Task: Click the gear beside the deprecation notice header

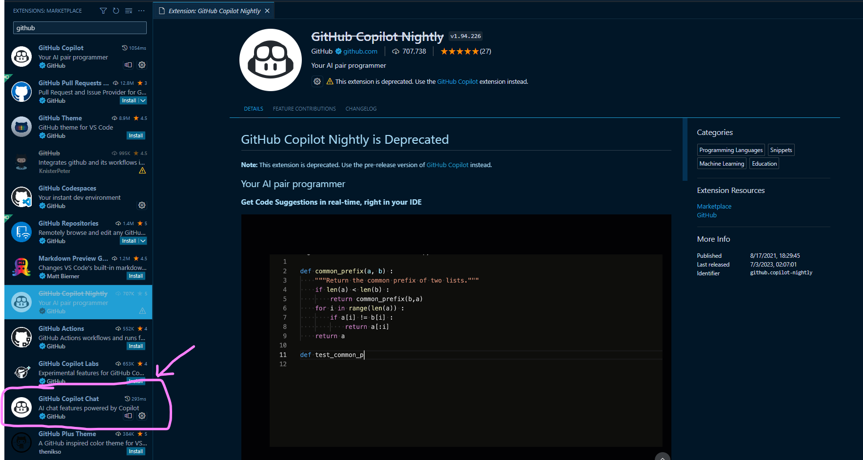Action: point(317,81)
